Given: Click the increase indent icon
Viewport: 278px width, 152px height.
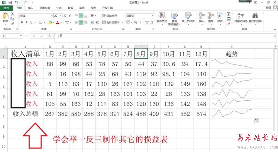Looking at the screenshot, I should click(97, 22).
